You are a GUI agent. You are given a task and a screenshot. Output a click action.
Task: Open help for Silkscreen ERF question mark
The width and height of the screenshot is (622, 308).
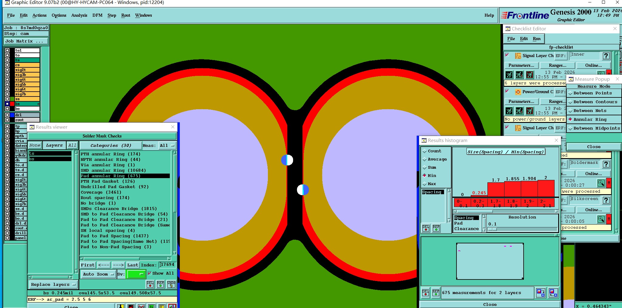[606, 200]
